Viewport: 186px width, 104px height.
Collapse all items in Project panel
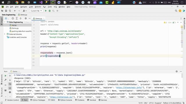coord(21,18)
